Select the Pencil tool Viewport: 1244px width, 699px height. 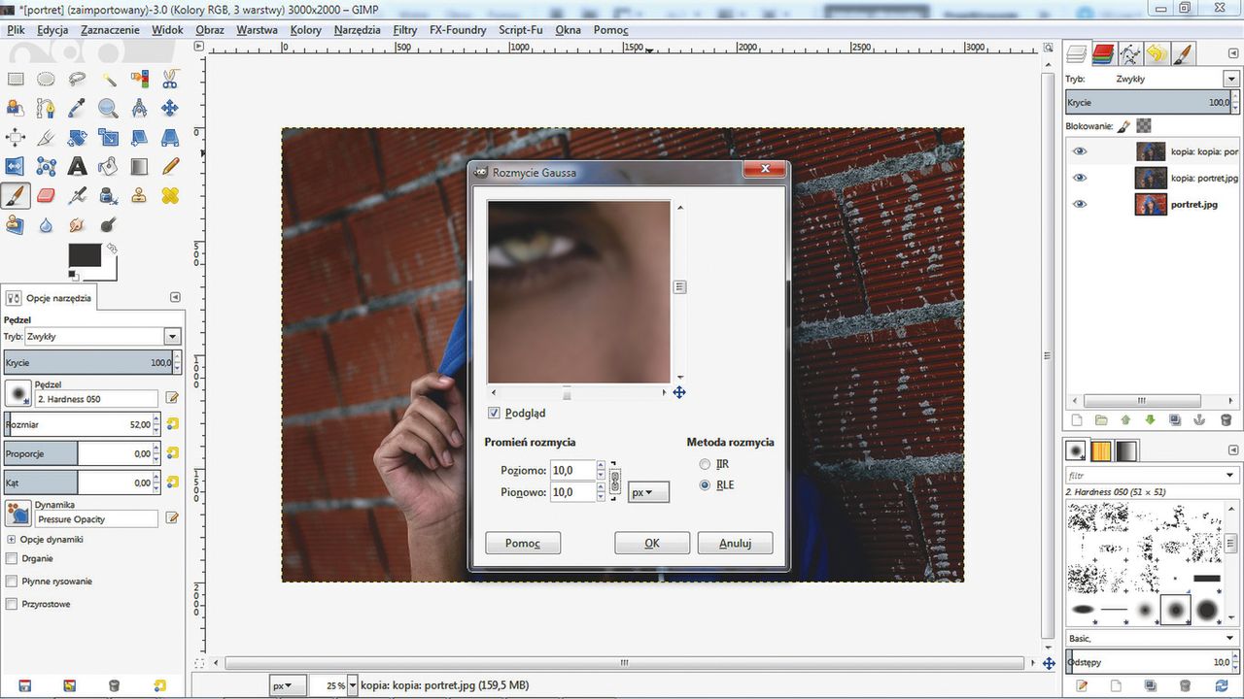(170, 167)
